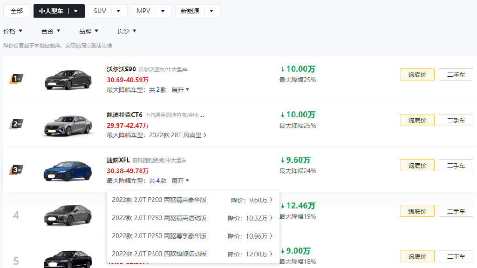477x268 pixels.
Task: Open the 合资 filter dropdown
Action: (51, 31)
